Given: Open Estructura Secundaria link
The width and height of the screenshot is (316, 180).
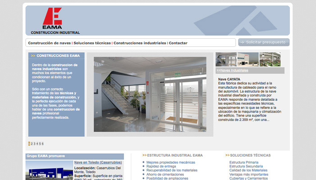Looking at the screenshot, I should tap(246, 166).
